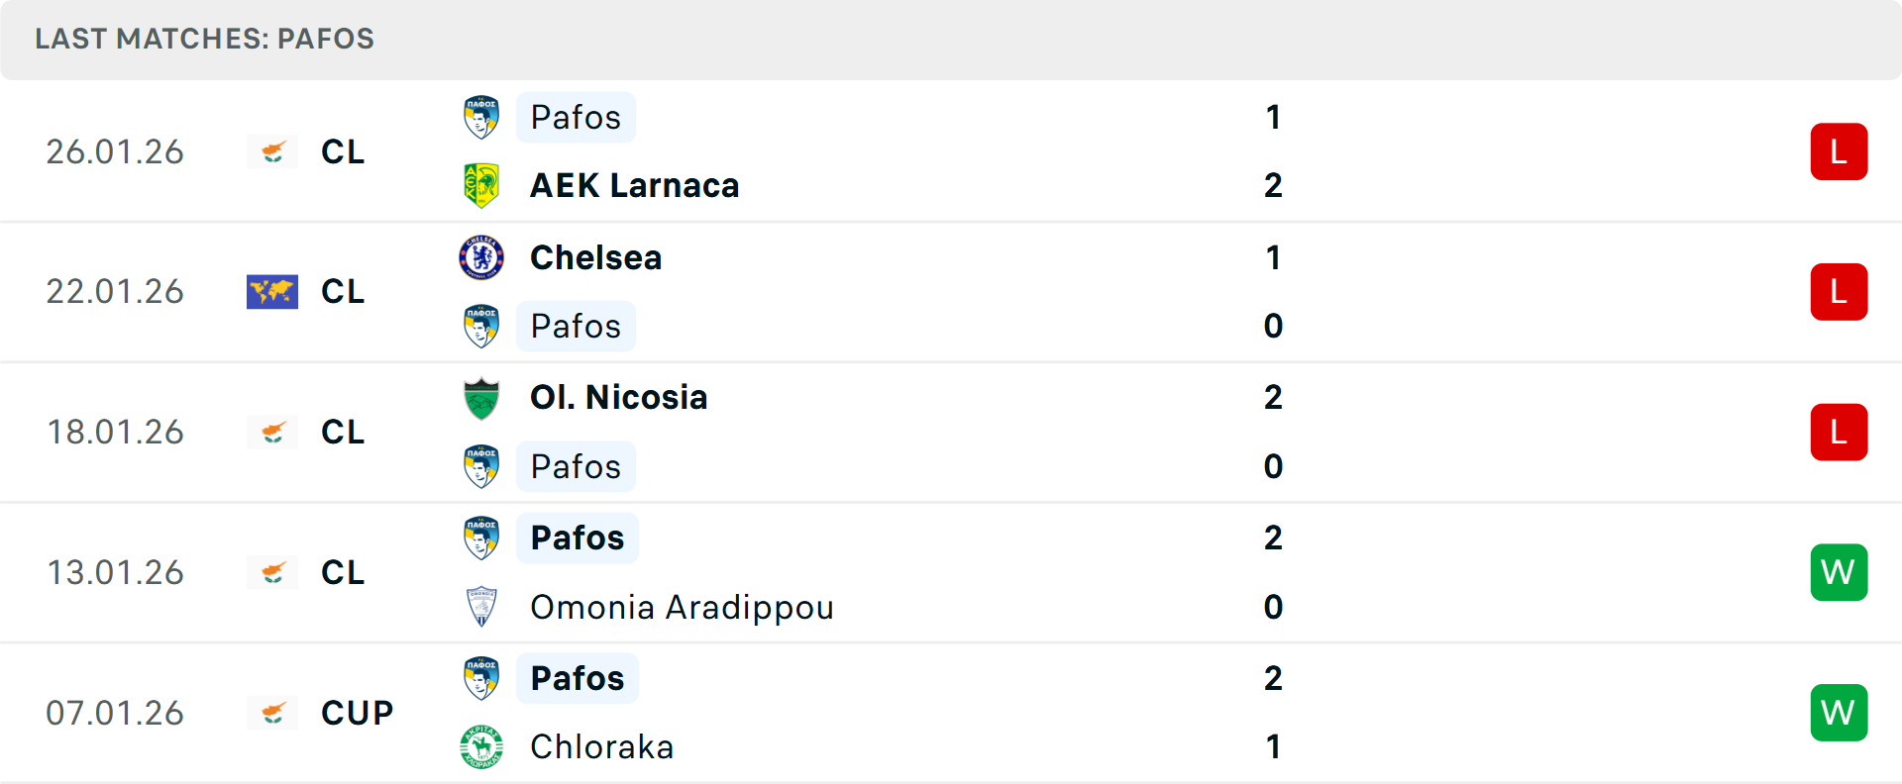The width and height of the screenshot is (1902, 784).
Task: Click the AEK Larnaca team crest
Action: click(x=481, y=185)
